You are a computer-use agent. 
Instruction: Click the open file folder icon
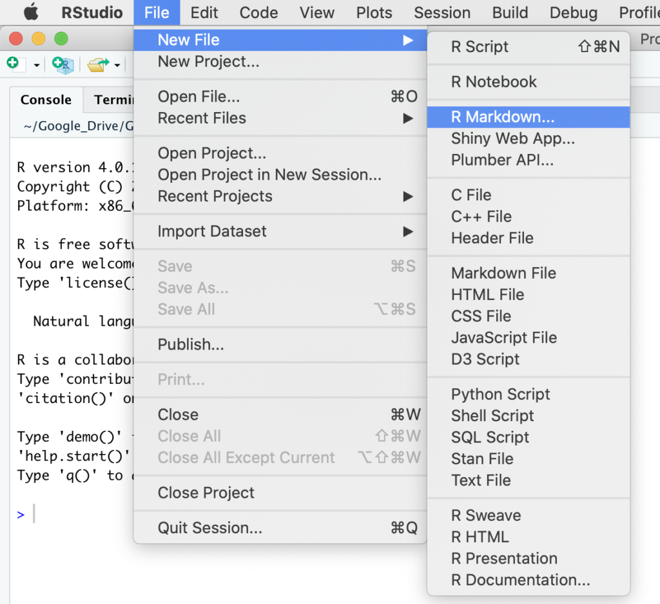click(98, 65)
